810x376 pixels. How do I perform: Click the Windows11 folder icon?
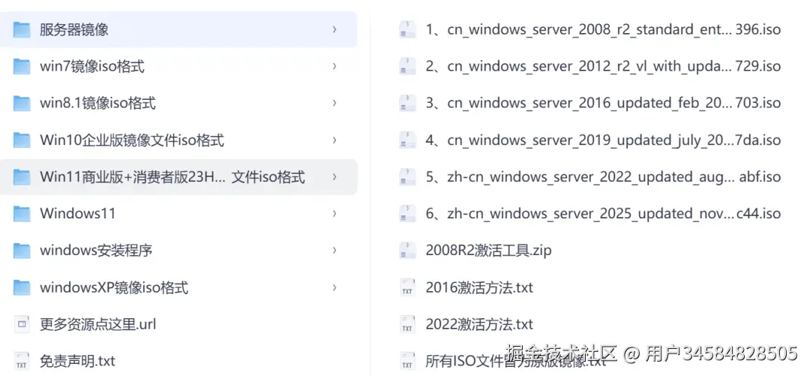[22, 214]
